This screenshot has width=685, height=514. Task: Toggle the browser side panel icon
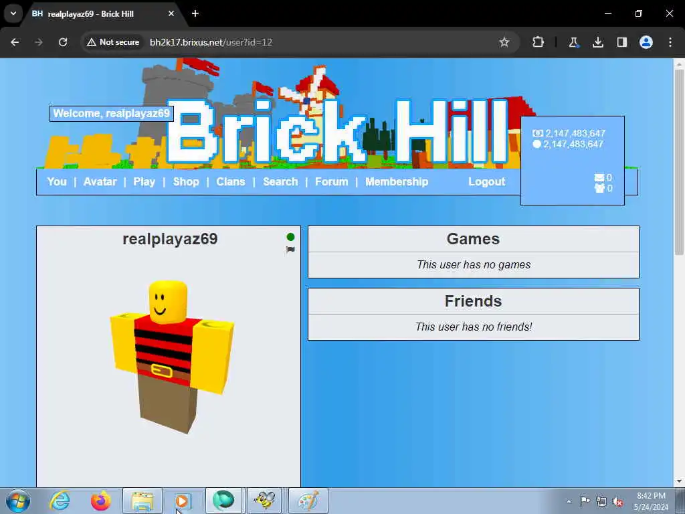[x=622, y=42]
